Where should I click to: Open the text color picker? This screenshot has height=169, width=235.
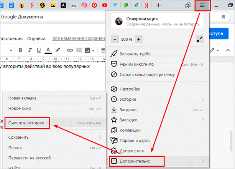click(x=48, y=50)
